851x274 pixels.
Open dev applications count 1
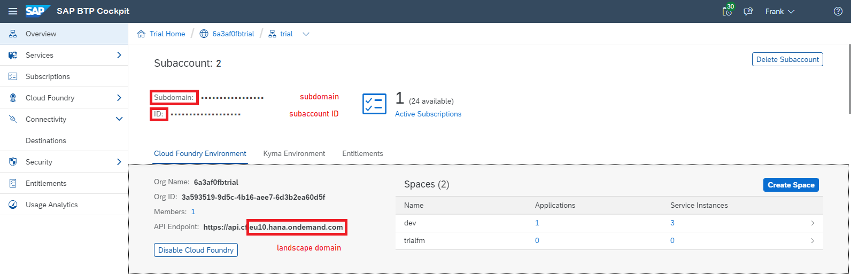tap(537, 223)
